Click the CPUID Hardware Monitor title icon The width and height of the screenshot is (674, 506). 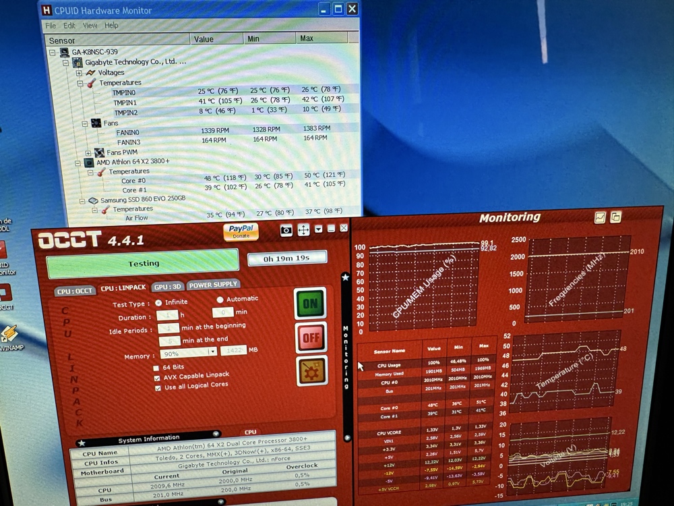coord(47,10)
